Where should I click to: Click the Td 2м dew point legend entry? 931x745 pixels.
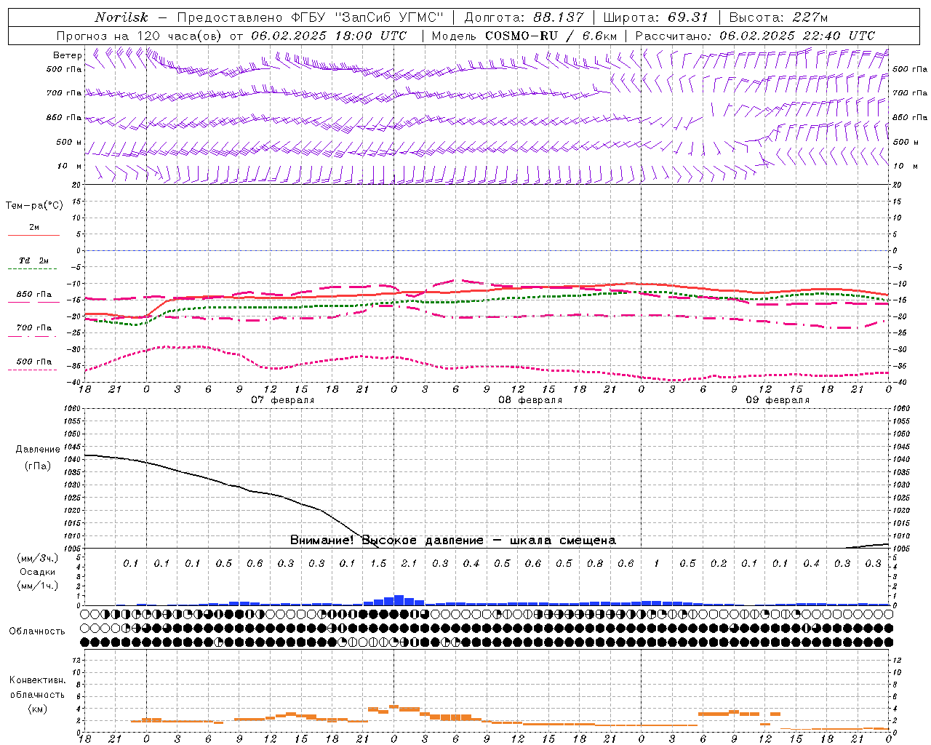point(34,260)
